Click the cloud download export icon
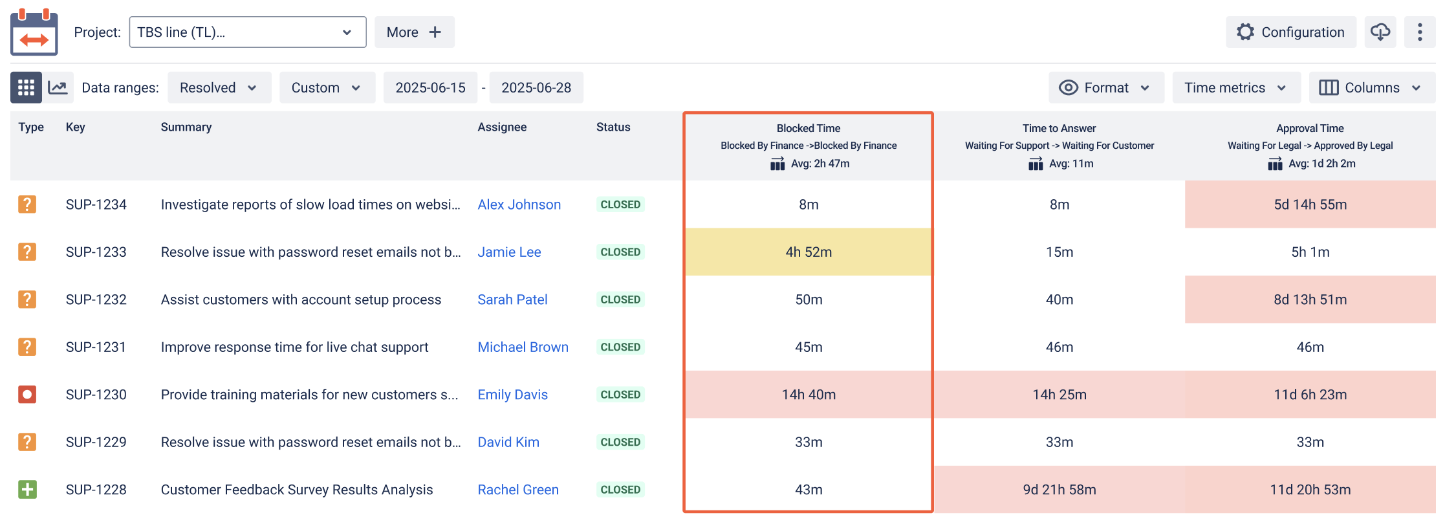Viewport: 1445px width, 524px height. pos(1380,32)
